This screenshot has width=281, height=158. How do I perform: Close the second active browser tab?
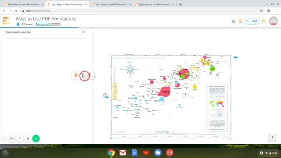click(86, 4)
